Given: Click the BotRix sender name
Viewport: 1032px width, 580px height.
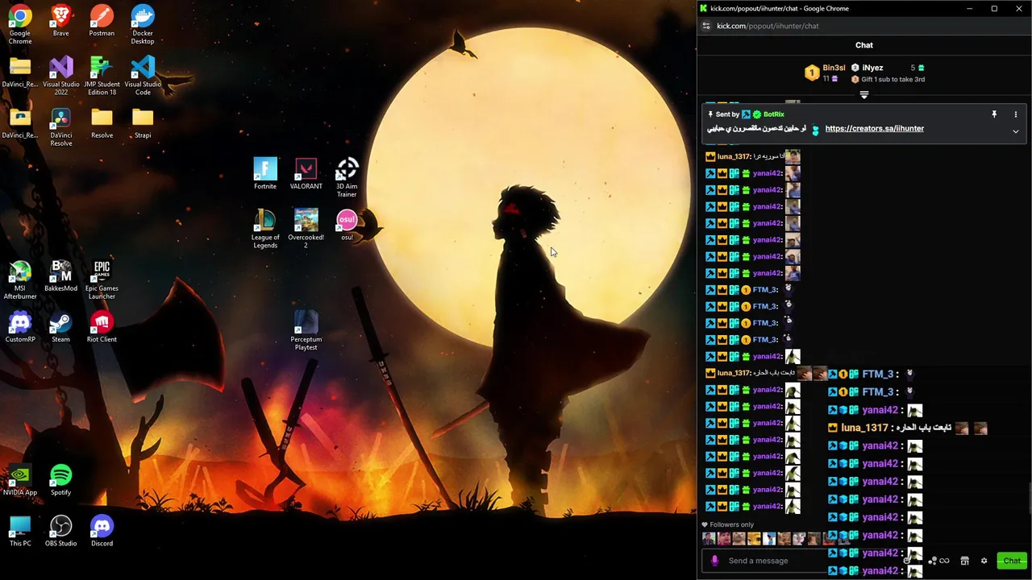Looking at the screenshot, I should (773, 114).
